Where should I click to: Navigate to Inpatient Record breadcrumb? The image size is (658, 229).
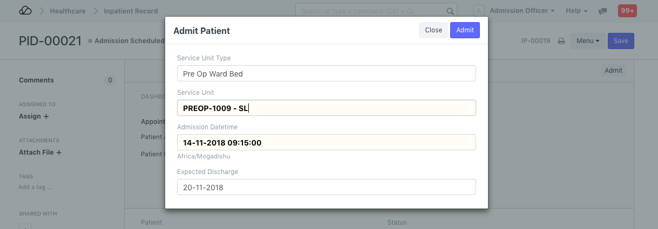(131, 11)
